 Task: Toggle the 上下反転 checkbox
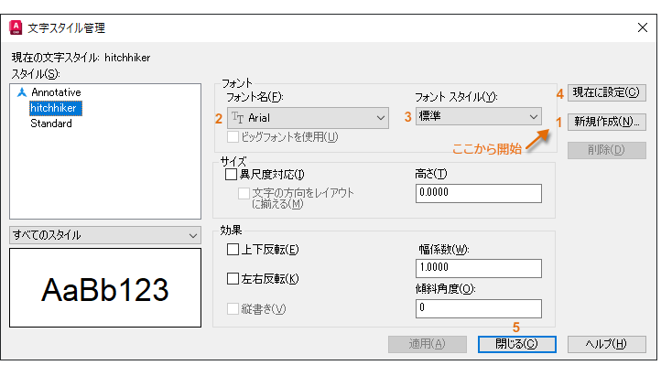233,249
